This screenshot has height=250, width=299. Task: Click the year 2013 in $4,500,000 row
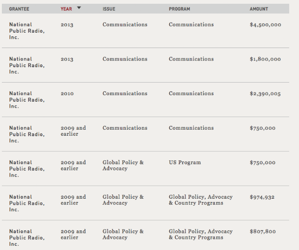click(67, 25)
